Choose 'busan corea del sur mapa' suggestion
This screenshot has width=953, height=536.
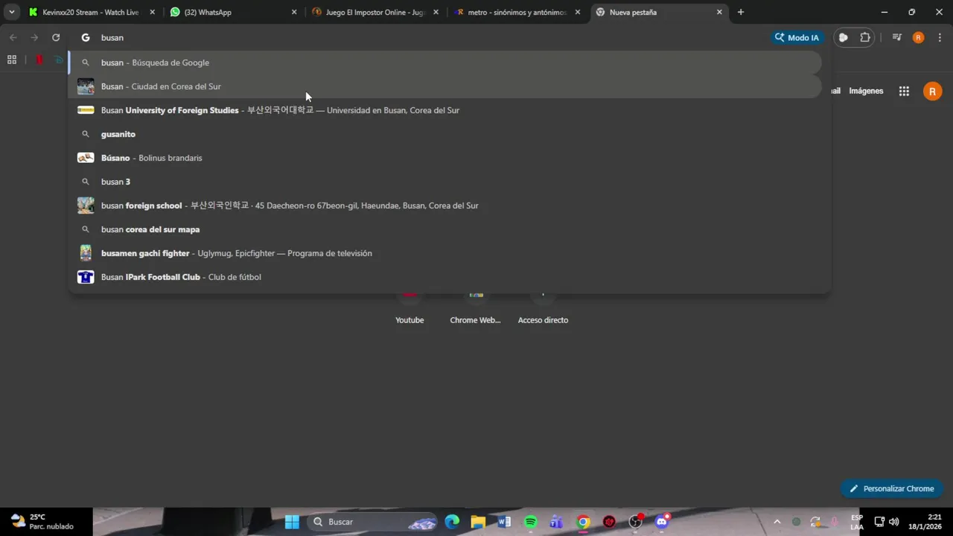(x=445, y=229)
